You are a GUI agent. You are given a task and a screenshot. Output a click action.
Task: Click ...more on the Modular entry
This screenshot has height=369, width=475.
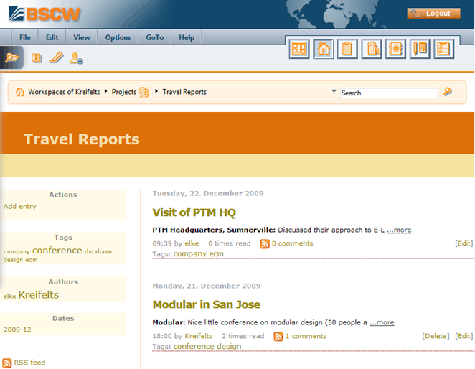[x=382, y=322]
